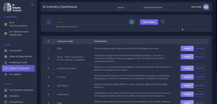217x104 pixels.
Task: Click the checkmark icon for Competitors
Action: point(6,102)
